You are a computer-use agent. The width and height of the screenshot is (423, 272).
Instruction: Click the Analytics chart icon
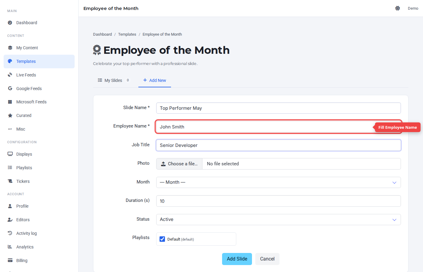point(10,247)
